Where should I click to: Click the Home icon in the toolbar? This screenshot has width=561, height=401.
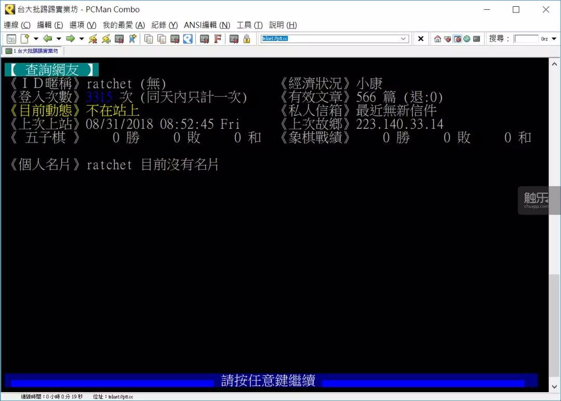[437, 38]
